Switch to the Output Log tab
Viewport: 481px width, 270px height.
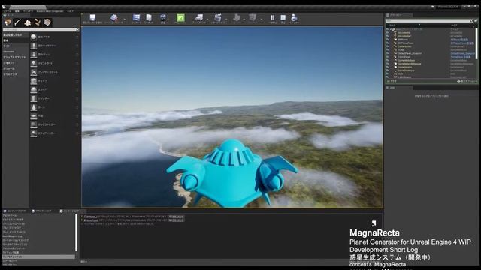tap(43, 211)
